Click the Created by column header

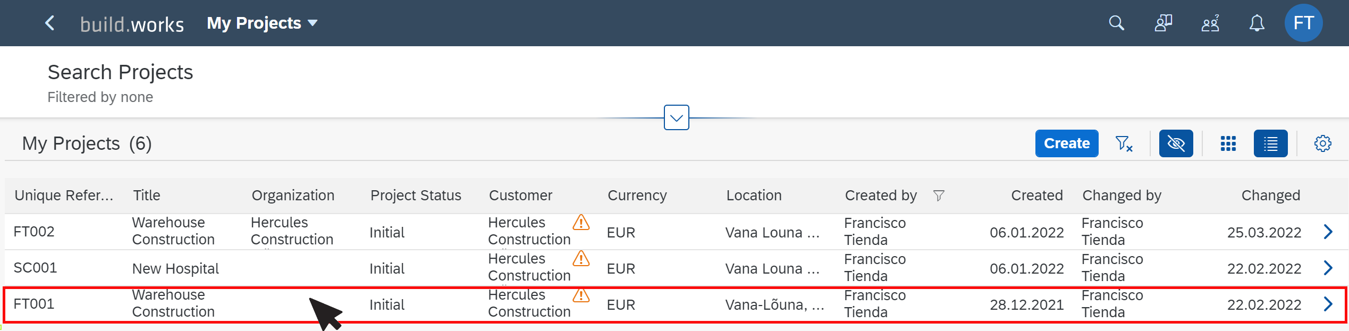[x=881, y=196]
